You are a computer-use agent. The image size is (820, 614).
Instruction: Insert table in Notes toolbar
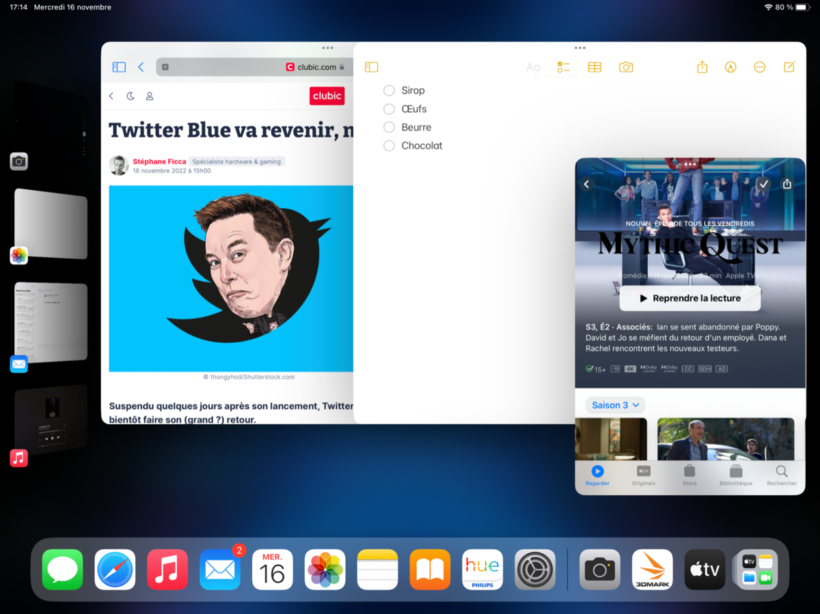pyautogui.click(x=594, y=67)
